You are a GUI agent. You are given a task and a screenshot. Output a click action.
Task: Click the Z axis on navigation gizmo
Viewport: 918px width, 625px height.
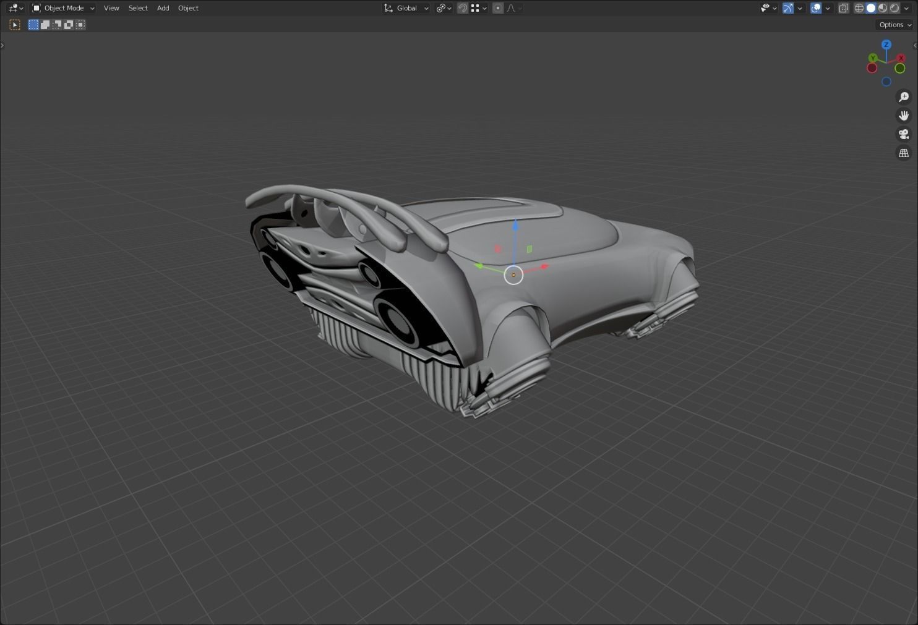[886, 45]
